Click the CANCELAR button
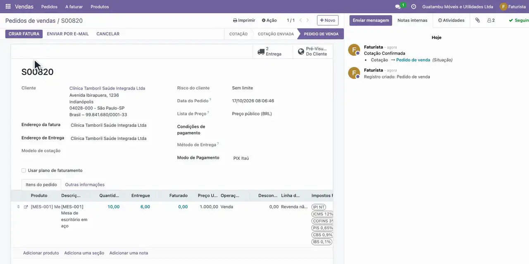Viewport: 529px width, 264px height. 108,34
